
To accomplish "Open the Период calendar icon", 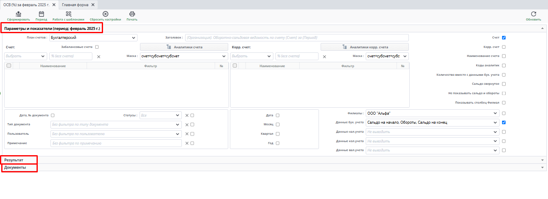I will [x=41, y=14].
